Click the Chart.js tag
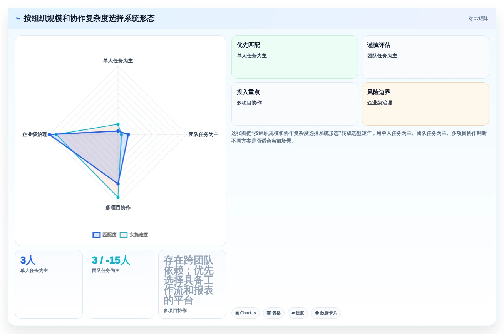504x334 pixels. [246, 313]
